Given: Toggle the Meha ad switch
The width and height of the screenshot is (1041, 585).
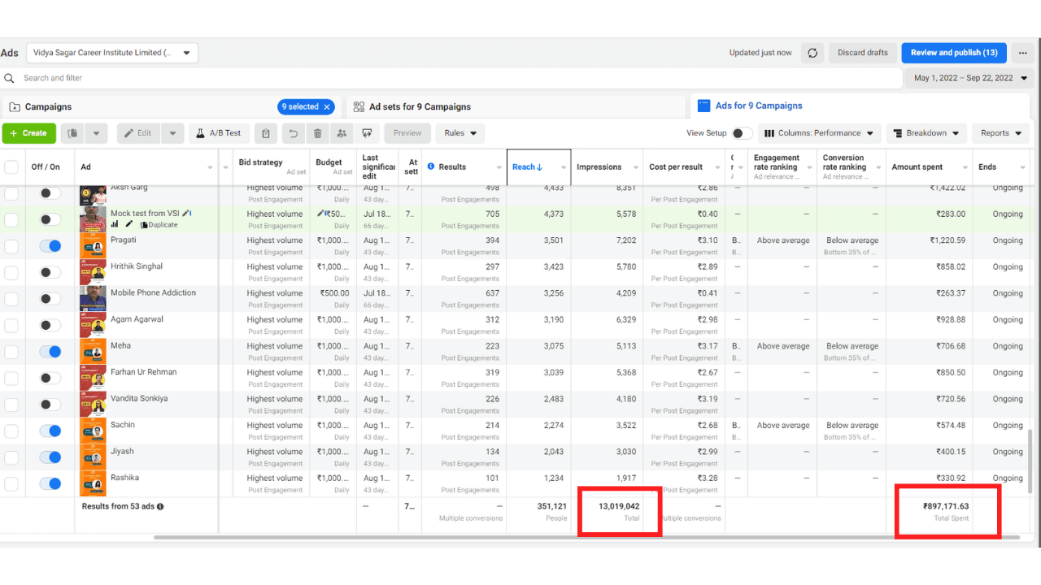Looking at the screenshot, I should point(50,352).
